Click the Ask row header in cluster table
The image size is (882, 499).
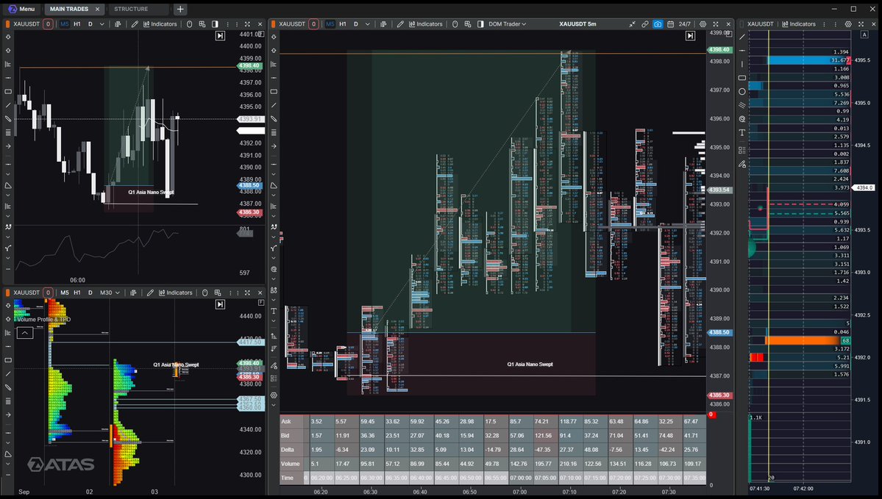point(291,421)
